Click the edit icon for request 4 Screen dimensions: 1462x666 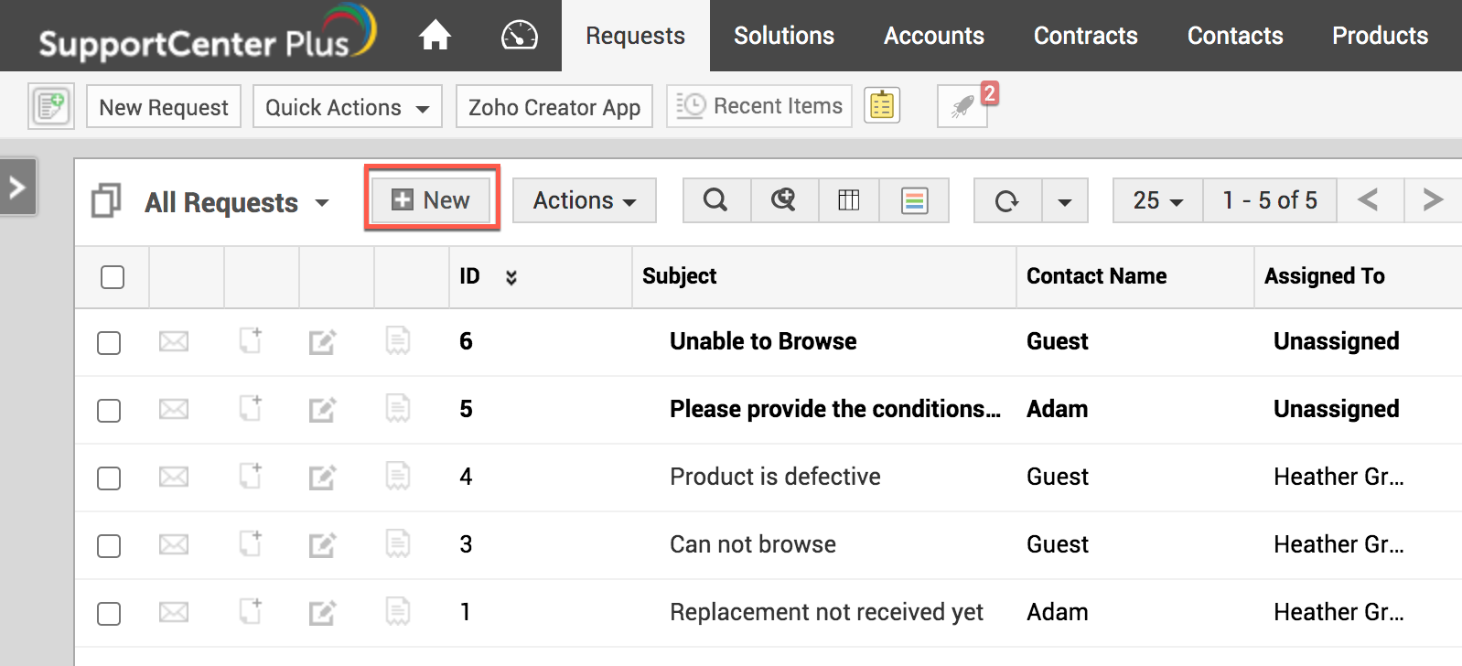[x=322, y=478]
